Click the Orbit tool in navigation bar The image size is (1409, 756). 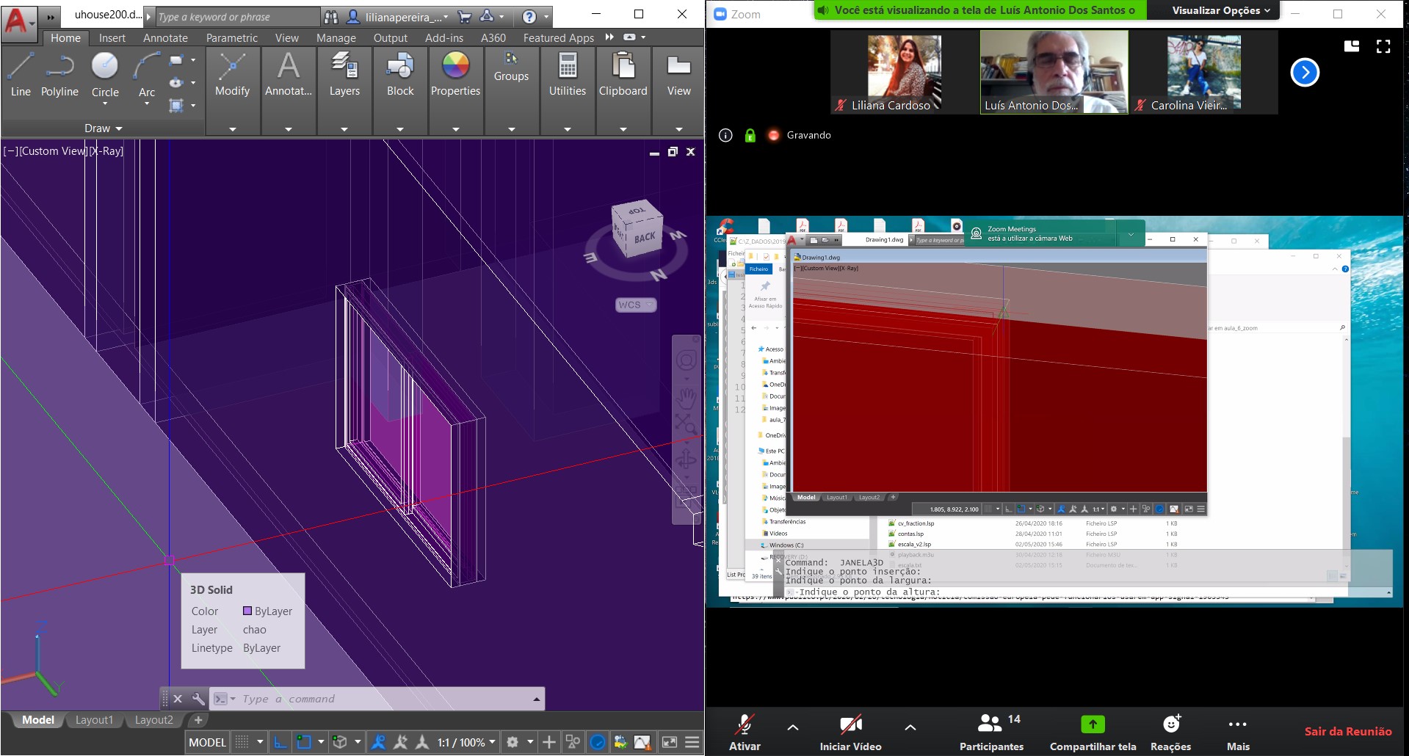click(686, 459)
